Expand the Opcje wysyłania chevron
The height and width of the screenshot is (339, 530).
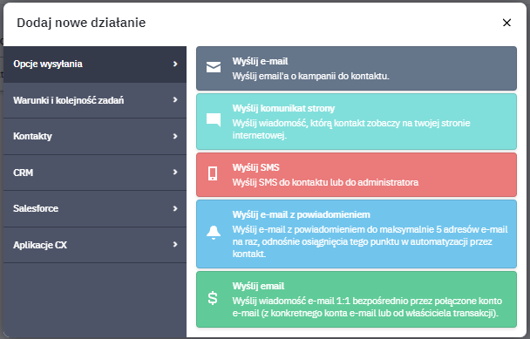point(175,64)
